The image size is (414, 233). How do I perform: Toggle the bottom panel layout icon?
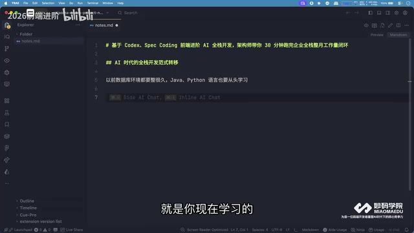point(379,13)
